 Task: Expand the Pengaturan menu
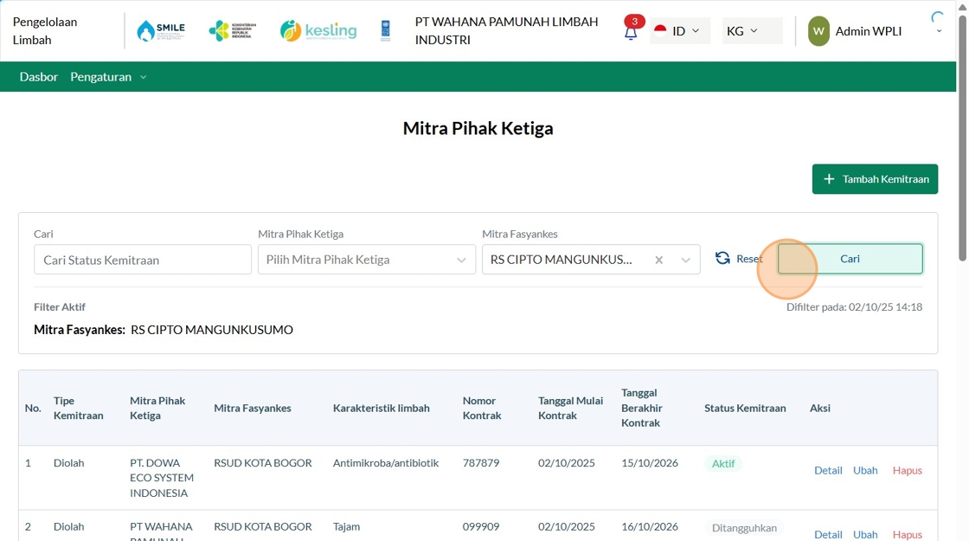tap(108, 77)
